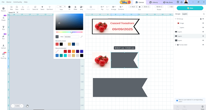The width and height of the screenshot is (206, 110).
Task: Switch to the My Zone tab
Action: click(168, 2)
